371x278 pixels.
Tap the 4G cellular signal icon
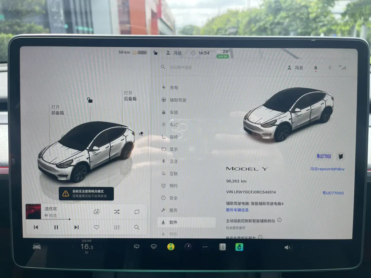click(342, 67)
